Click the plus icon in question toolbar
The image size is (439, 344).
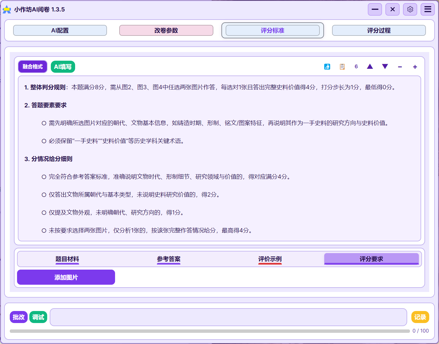click(x=415, y=67)
